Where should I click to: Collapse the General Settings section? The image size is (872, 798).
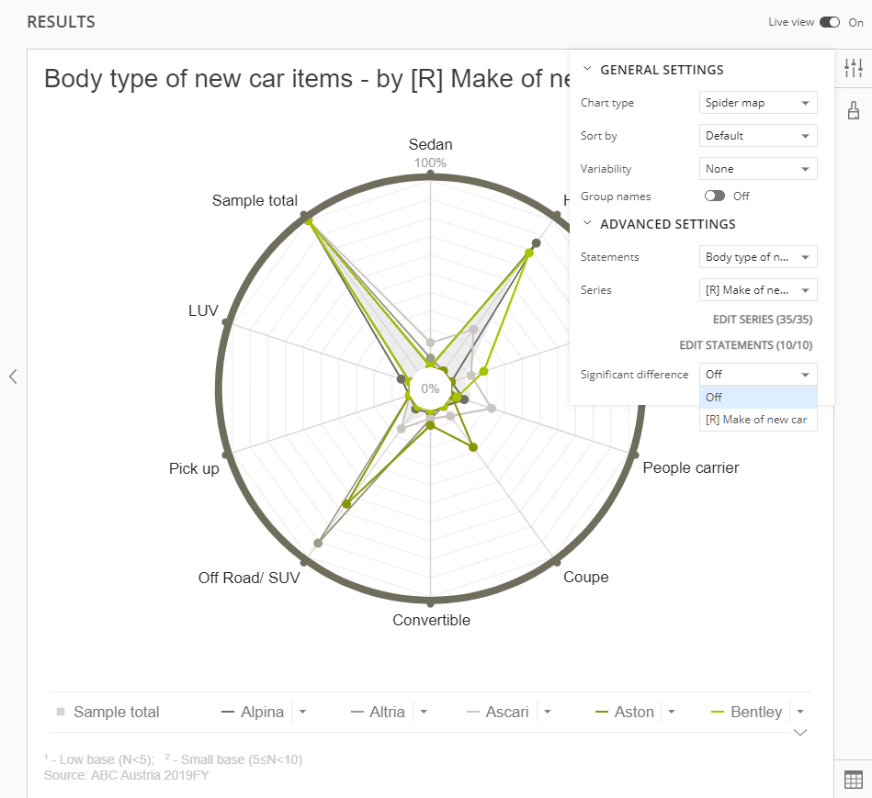click(588, 70)
